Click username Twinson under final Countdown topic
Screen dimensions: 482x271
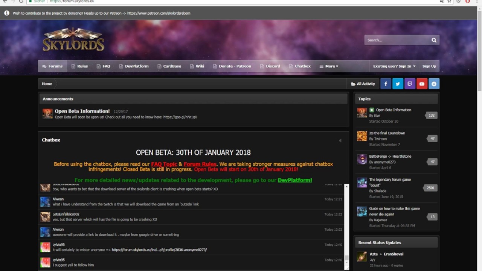coord(380,139)
